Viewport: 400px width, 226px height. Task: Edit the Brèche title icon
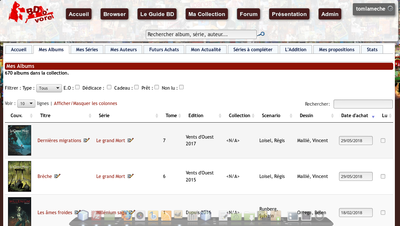click(x=57, y=176)
